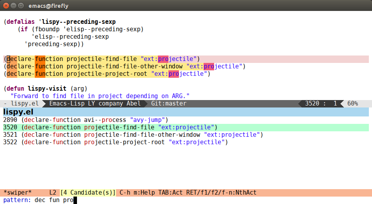Click the lispy--preceding-sexp defalias name

(x=79, y=22)
